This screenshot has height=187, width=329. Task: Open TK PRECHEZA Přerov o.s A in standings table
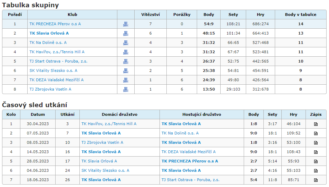click(55, 24)
